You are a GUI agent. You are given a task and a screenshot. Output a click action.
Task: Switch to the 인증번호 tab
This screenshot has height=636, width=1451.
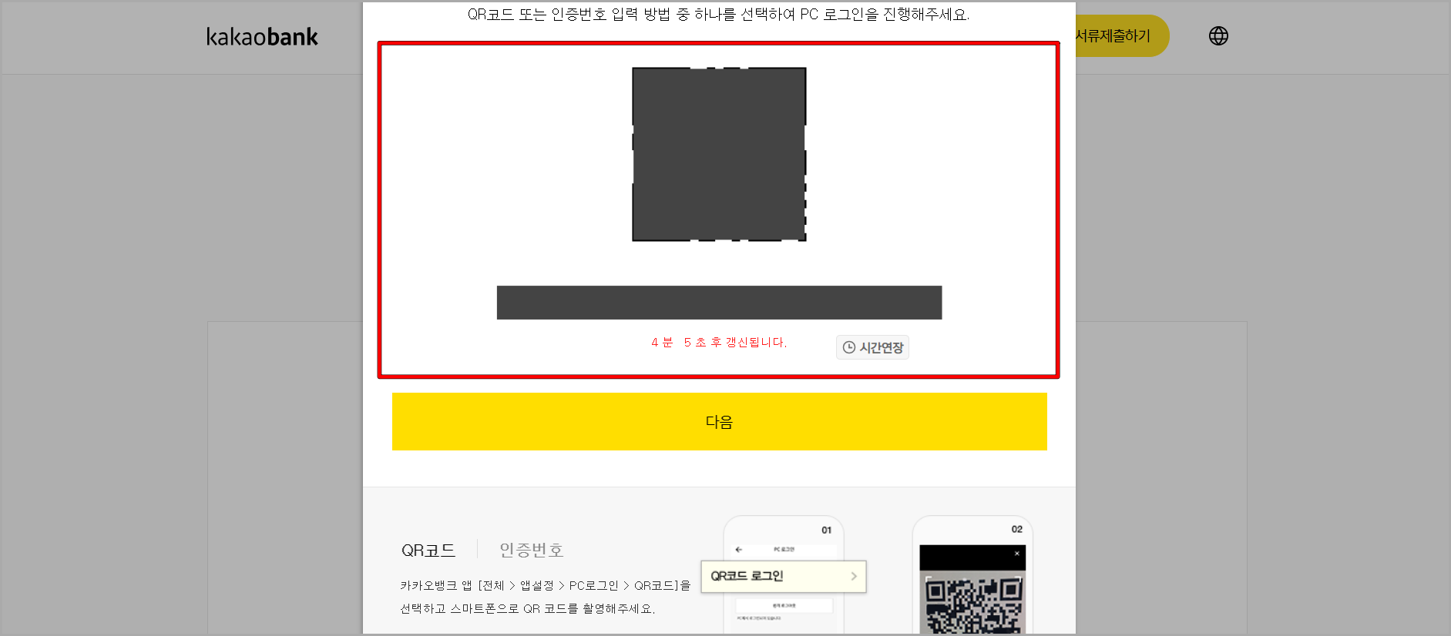(532, 550)
